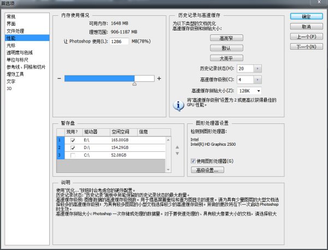Click the 空闲空间 column header

(x=124, y=132)
